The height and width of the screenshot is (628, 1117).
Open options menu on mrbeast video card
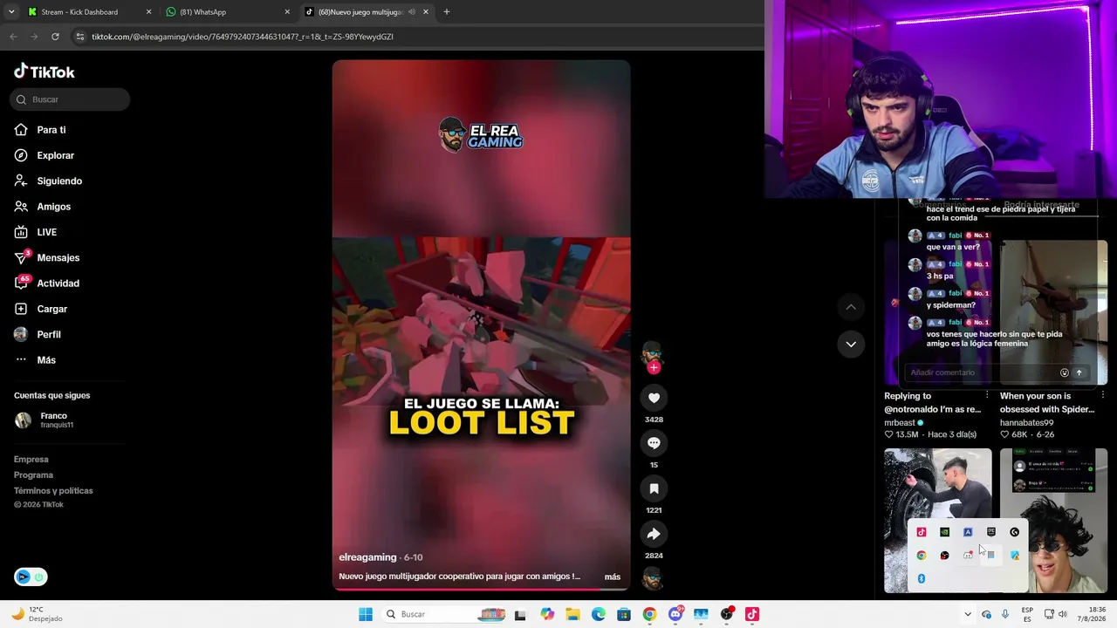[x=987, y=396]
